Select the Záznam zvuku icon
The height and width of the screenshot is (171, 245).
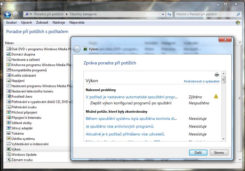9,160
